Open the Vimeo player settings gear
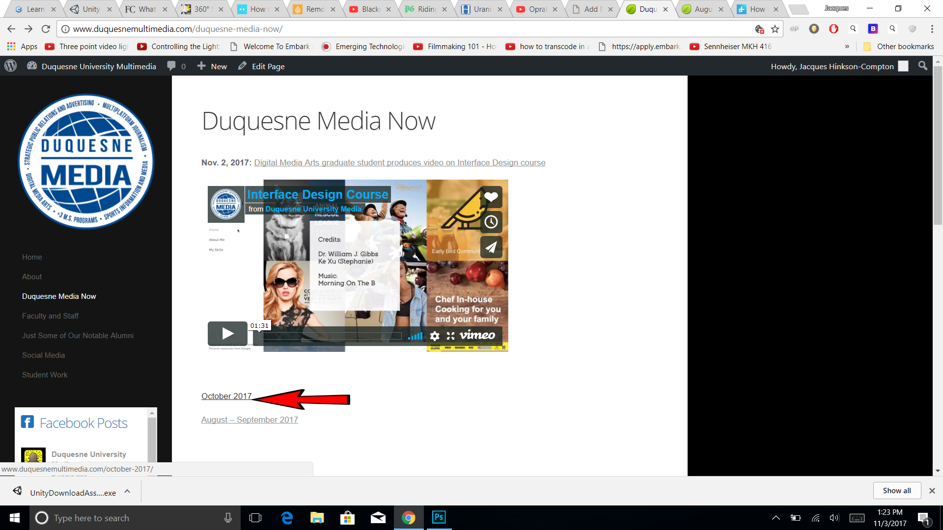Image resolution: width=943 pixels, height=530 pixels. pyautogui.click(x=434, y=336)
